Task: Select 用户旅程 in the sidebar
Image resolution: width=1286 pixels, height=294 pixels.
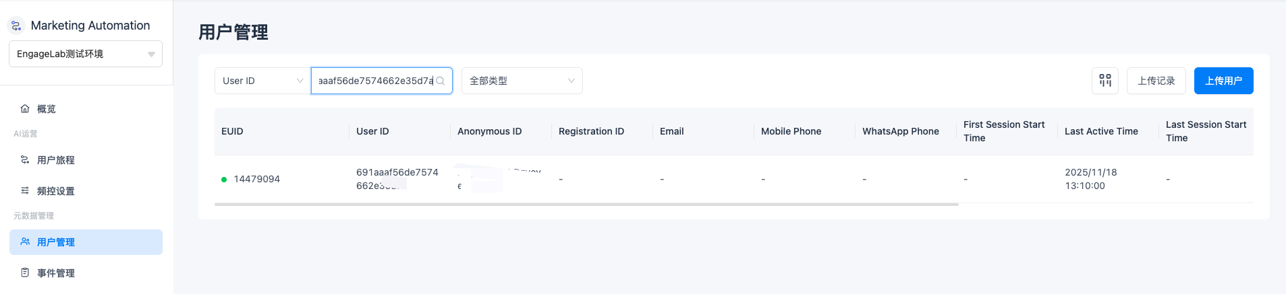Action: 86,160
